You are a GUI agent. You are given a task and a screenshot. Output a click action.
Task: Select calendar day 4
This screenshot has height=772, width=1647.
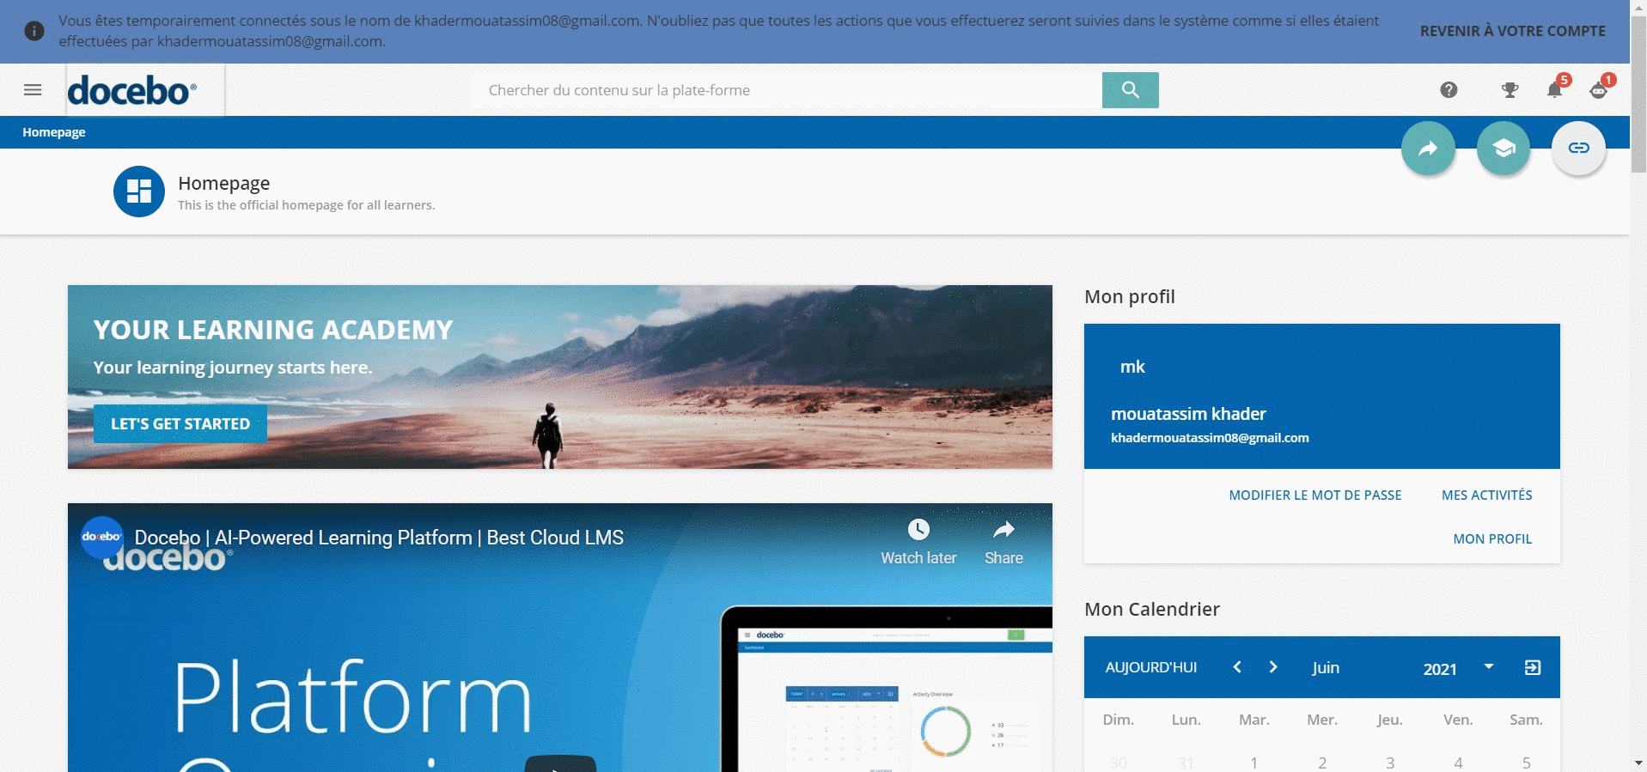(x=1458, y=763)
